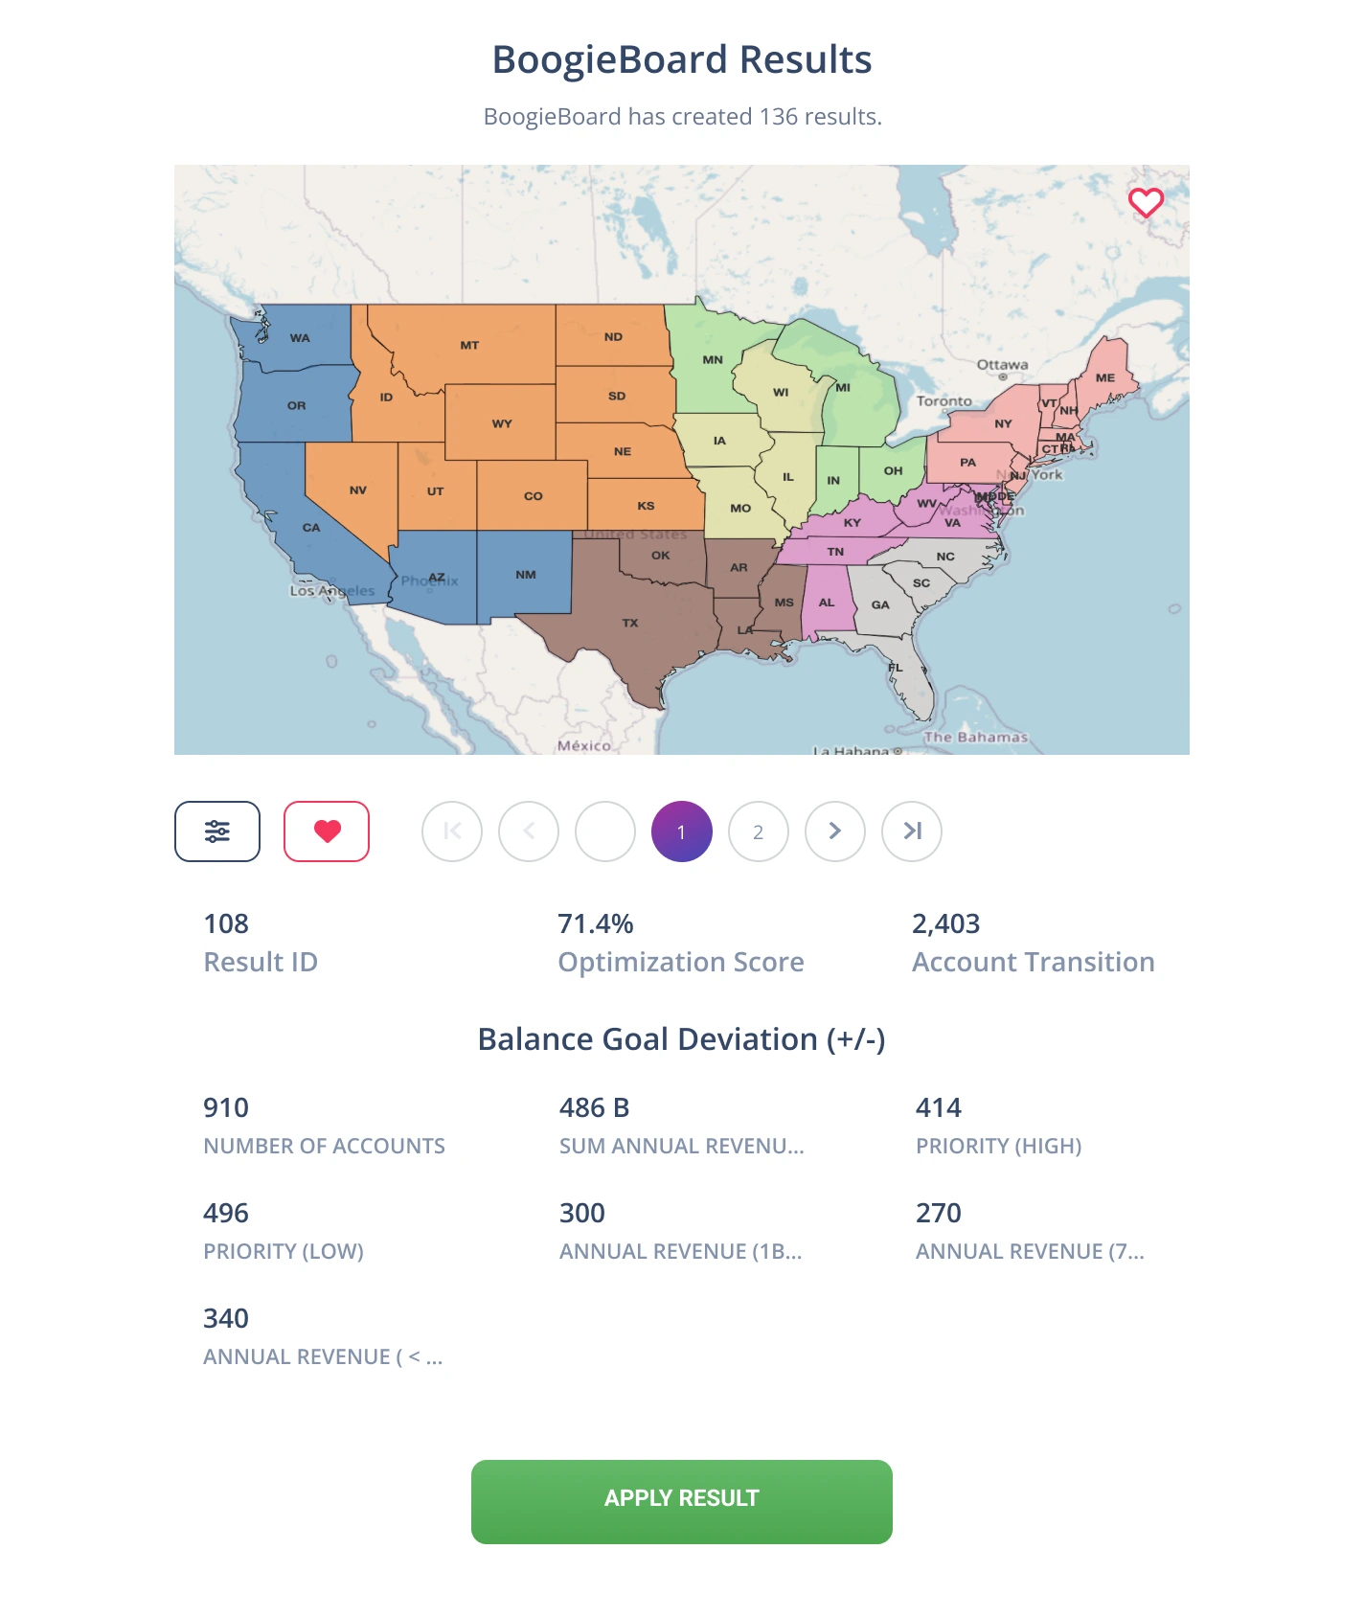Screen dimensions: 1364x1617
Task: Go to previous results page
Action: tap(529, 831)
